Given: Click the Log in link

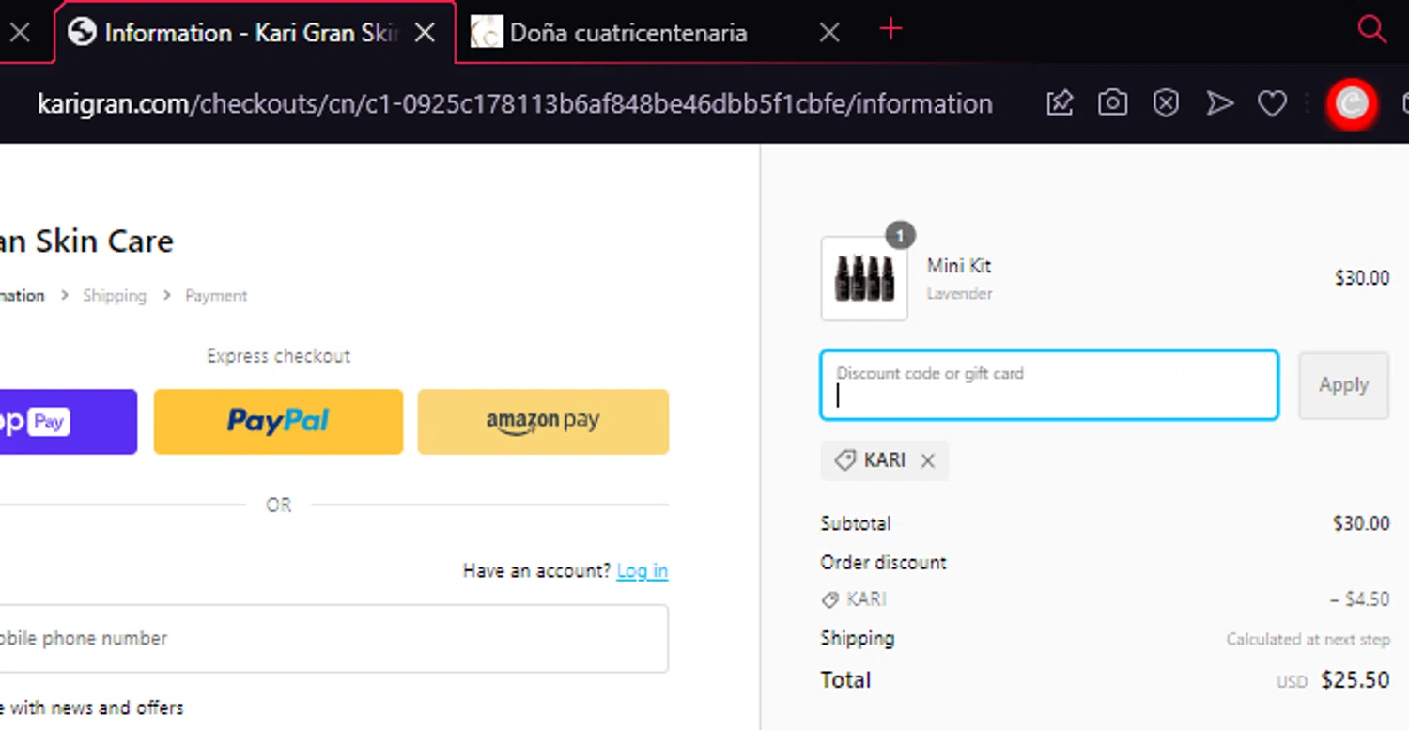Looking at the screenshot, I should [643, 570].
